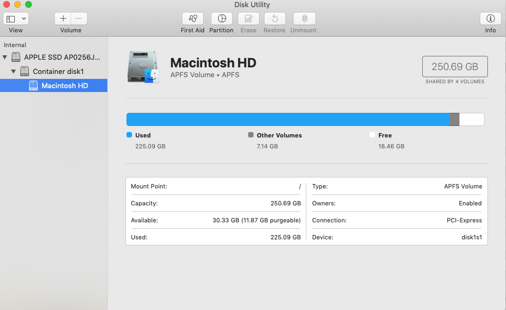This screenshot has width=506, height=310.
Task: Click the Free legend label
Action: (385, 135)
